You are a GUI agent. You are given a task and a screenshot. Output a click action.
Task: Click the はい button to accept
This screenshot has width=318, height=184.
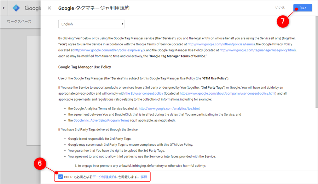(x=302, y=8)
